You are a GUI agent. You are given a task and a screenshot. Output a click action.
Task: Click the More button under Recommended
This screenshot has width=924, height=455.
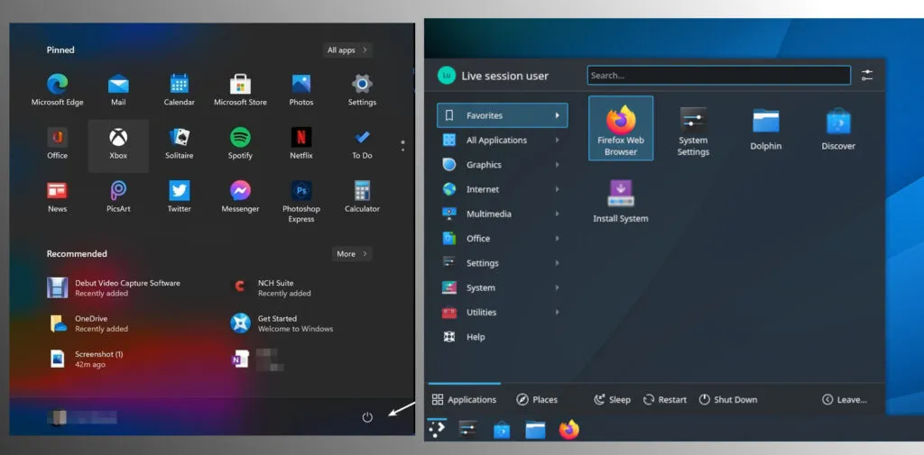pyautogui.click(x=352, y=254)
